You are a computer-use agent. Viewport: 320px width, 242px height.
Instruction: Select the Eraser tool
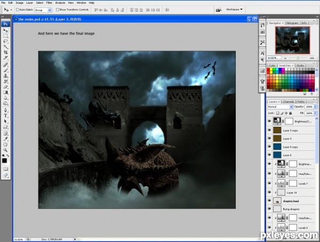click(x=5, y=87)
